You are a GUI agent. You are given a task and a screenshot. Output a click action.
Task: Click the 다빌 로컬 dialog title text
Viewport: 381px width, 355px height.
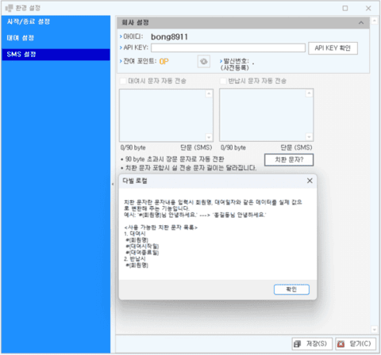135,181
